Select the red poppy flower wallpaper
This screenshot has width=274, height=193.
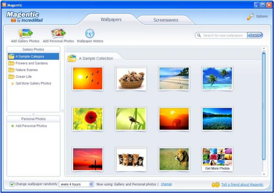tap(88, 119)
